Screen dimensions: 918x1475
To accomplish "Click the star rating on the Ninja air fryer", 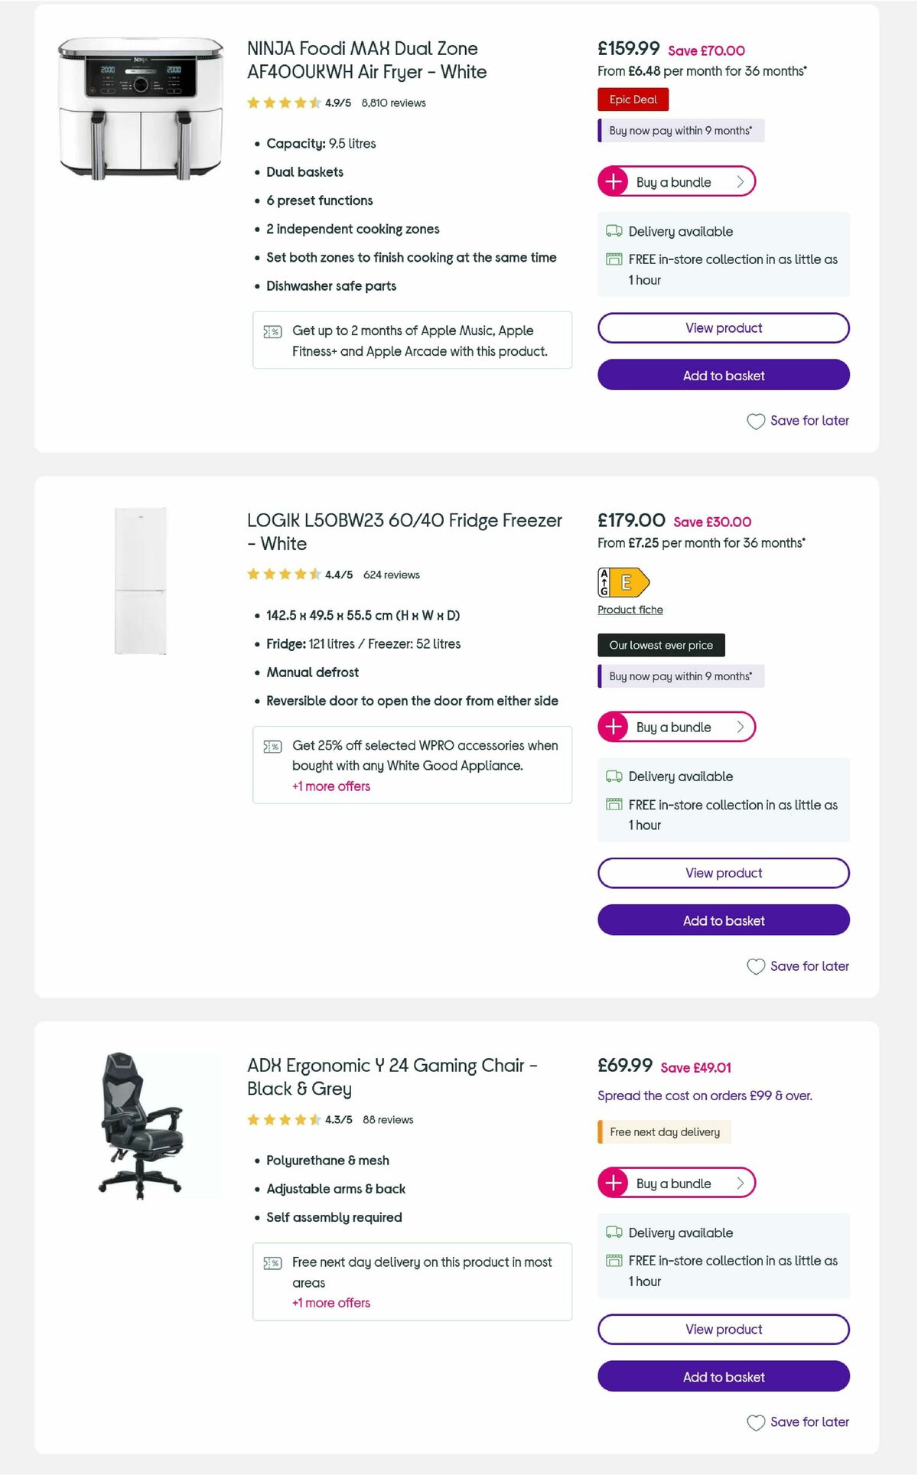I will pyautogui.click(x=283, y=101).
